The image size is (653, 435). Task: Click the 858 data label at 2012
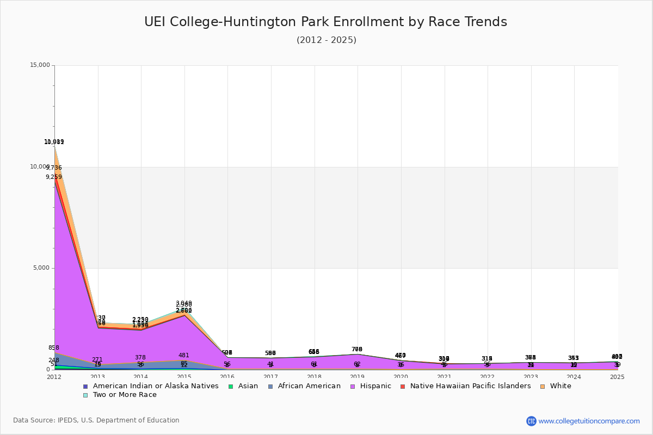[x=54, y=348]
